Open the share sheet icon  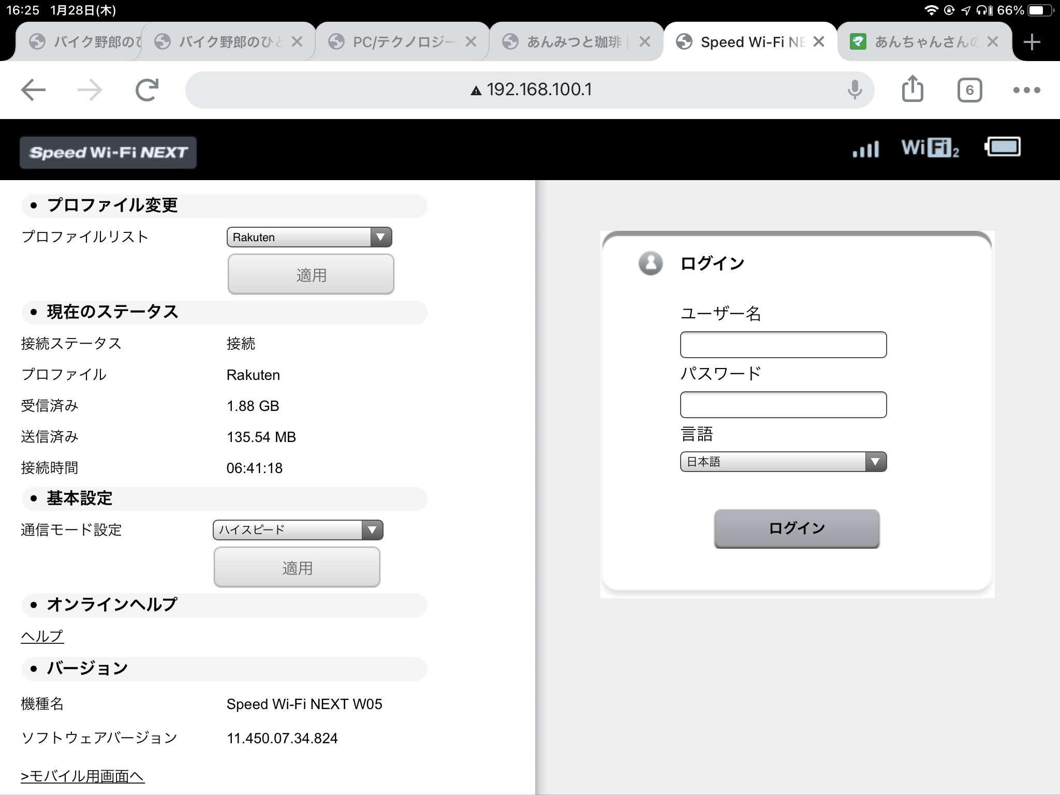[x=912, y=89]
